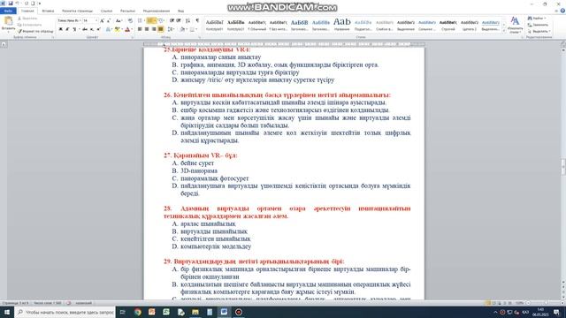The image size is (566, 318).
Task: Click answer B '3D-панорама' in the document
Action: point(199,170)
